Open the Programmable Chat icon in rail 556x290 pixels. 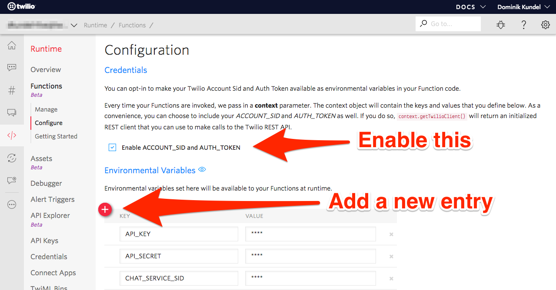12,113
